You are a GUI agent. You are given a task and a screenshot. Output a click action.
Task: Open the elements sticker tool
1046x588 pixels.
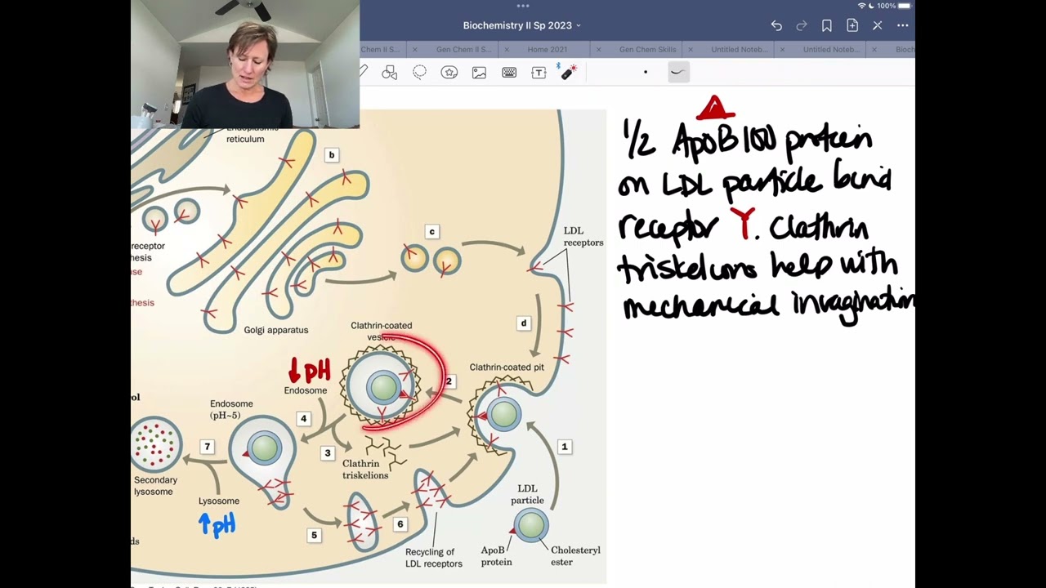[449, 73]
